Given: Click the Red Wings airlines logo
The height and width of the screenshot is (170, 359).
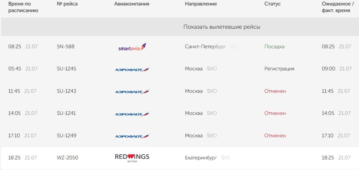Looking at the screenshot, I should coord(132,157).
